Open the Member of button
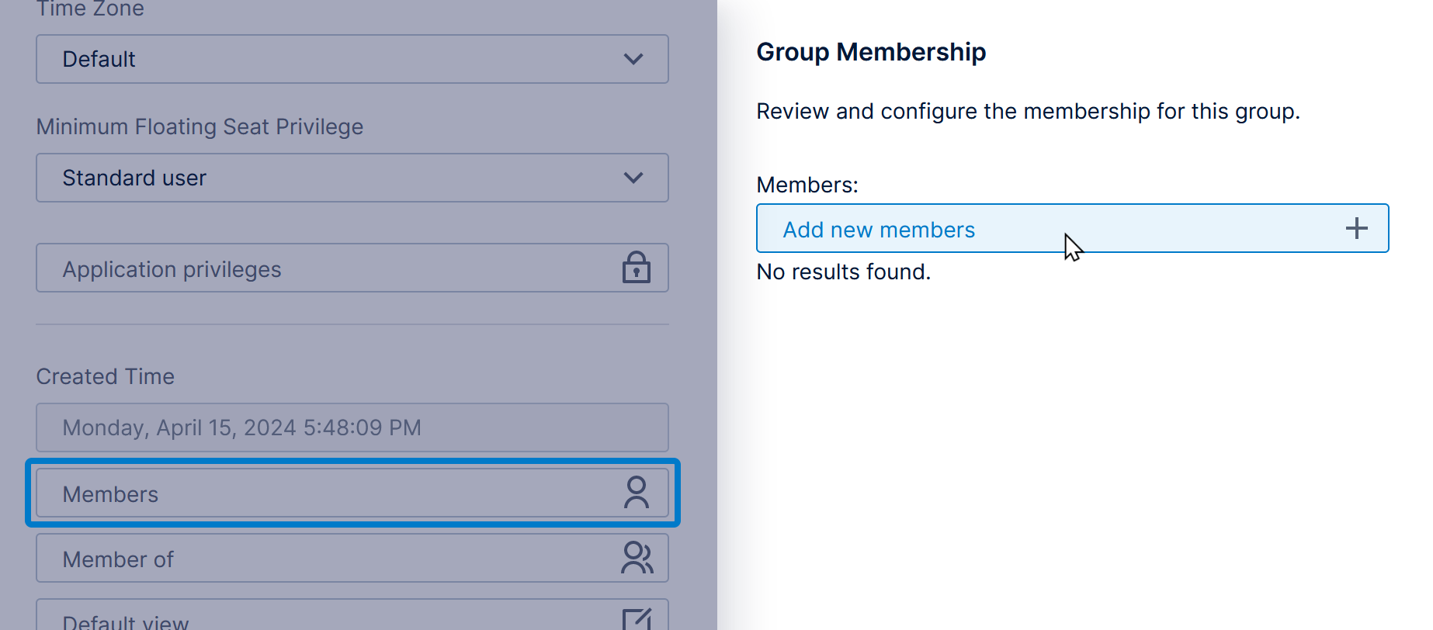This screenshot has height=630, width=1433. click(352, 559)
